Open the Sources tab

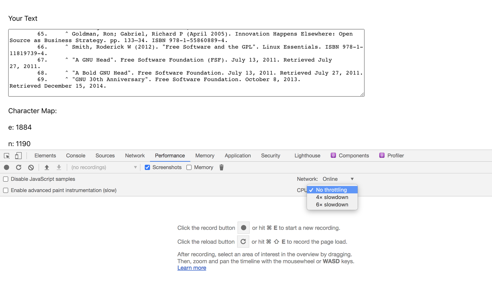click(105, 156)
